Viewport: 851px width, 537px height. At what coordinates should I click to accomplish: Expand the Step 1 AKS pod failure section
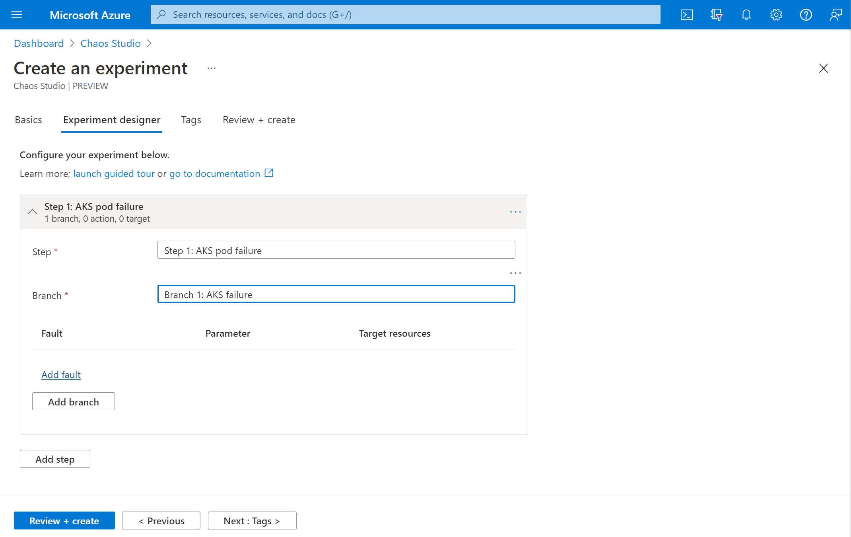click(x=32, y=211)
